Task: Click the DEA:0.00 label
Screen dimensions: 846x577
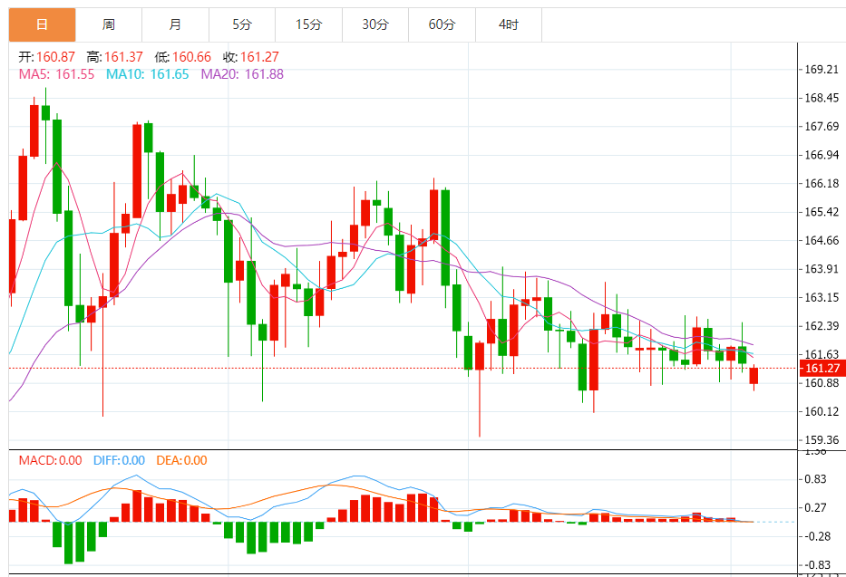Action: tap(182, 461)
